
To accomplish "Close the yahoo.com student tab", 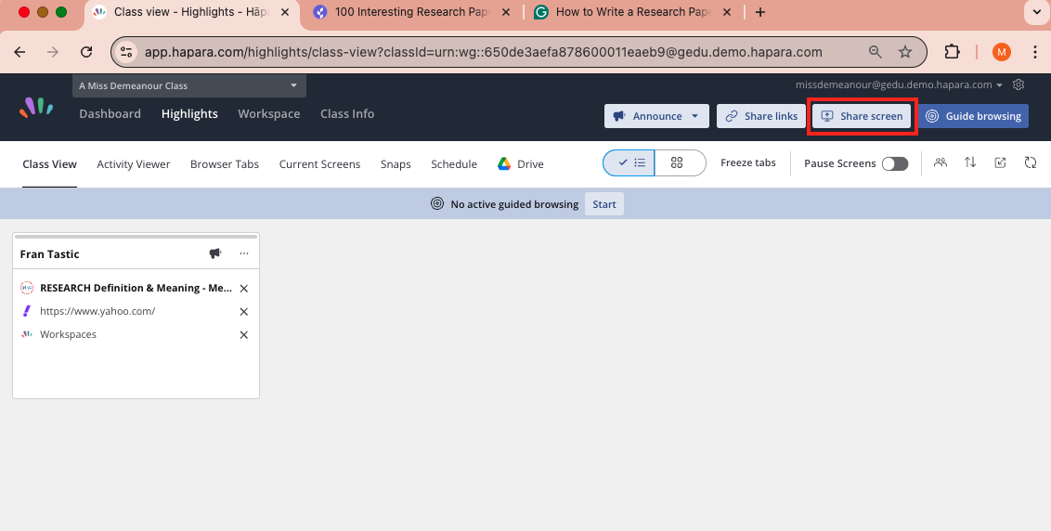I will click(x=244, y=312).
